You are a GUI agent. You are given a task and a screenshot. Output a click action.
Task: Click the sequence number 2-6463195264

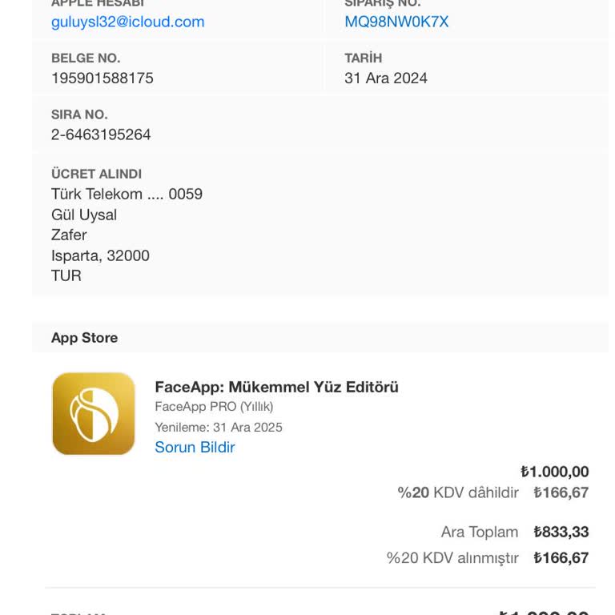[x=101, y=135]
